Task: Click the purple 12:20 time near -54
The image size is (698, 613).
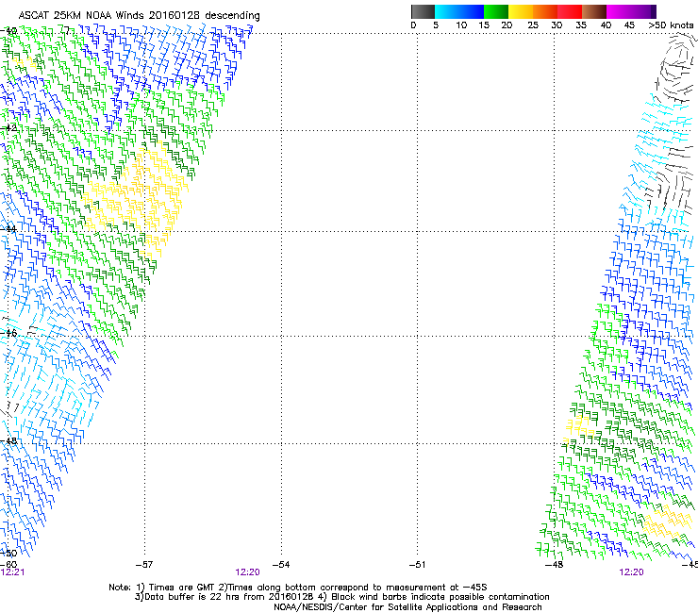Action: pyautogui.click(x=247, y=572)
